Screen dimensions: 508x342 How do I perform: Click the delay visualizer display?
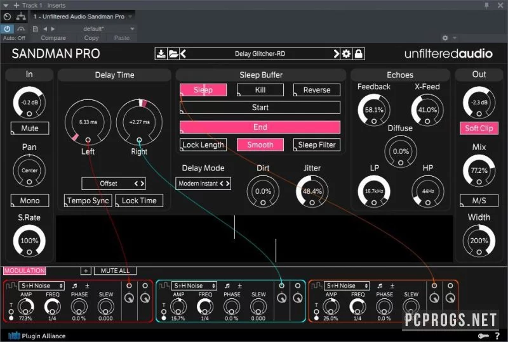pos(255,239)
